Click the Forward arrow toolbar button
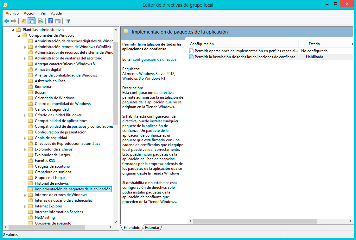 click(14, 21)
